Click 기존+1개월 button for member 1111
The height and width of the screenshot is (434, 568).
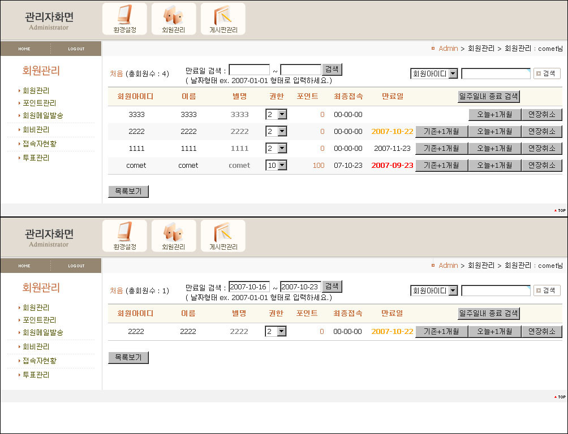coord(441,149)
